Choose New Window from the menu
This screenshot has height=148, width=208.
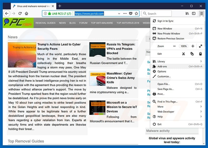pos(177,29)
